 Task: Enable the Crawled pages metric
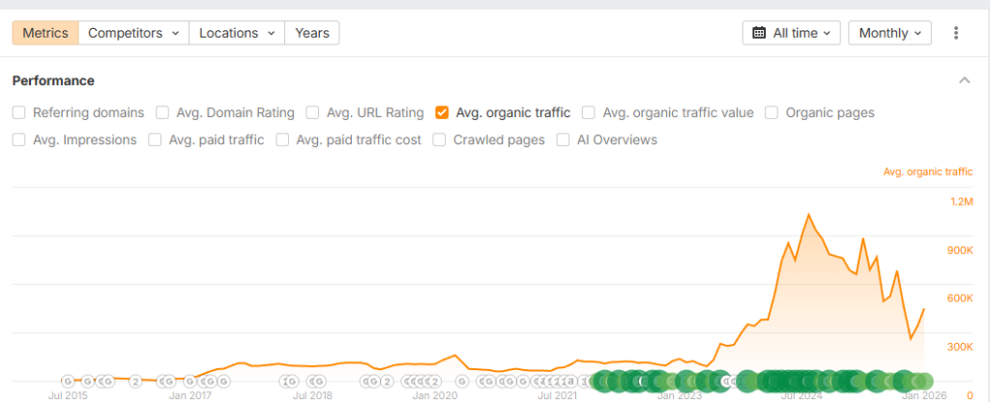click(440, 139)
